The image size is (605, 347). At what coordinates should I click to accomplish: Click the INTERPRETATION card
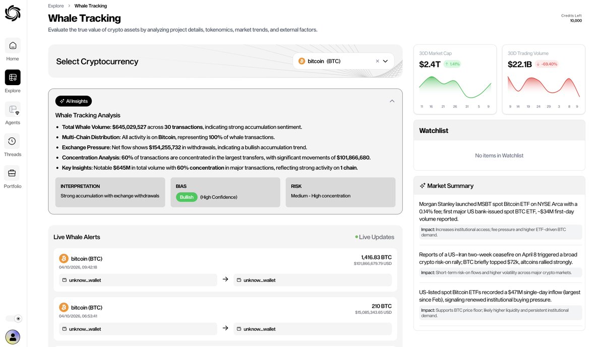click(x=110, y=192)
